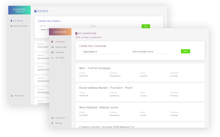
Task: Open Publishers in the sidebar menu
Action: click(60, 52)
